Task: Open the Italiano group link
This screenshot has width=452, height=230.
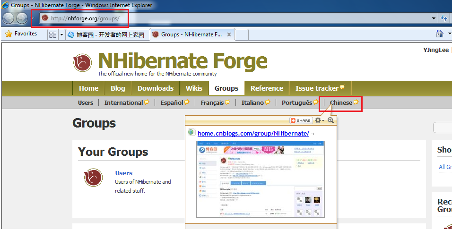Action: pos(252,103)
